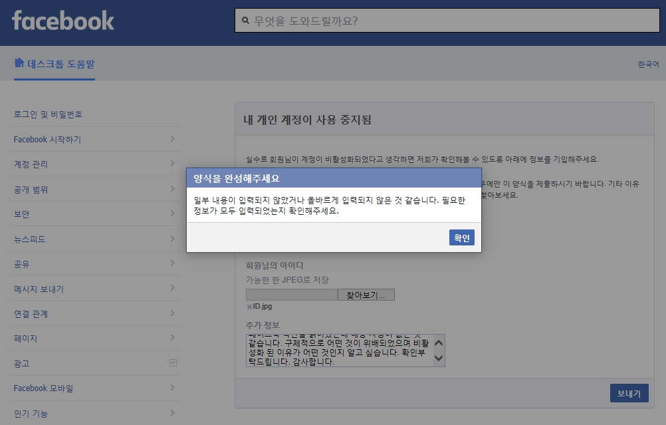The height and width of the screenshot is (425, 666).
Task: Select 공유 in sidebar
Action: (x=21, y=264)
